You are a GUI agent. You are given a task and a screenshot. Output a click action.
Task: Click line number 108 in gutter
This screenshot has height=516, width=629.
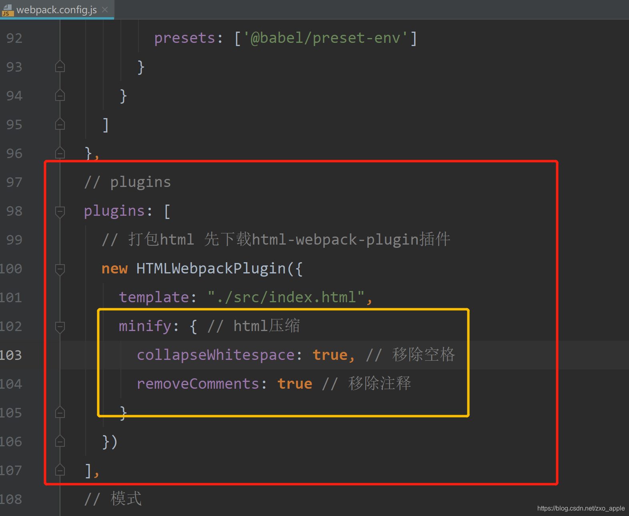11,499
